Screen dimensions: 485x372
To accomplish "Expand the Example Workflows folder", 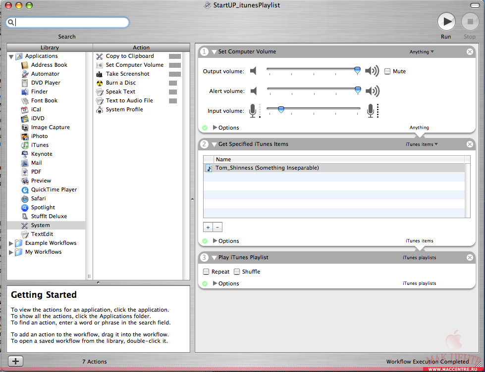I will click(x=11, y=243).
